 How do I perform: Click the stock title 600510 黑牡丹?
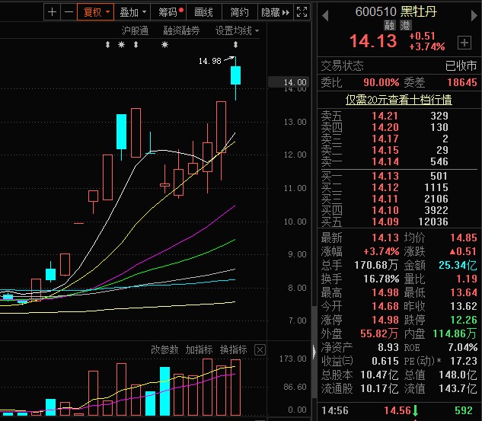(x=396, y=11)
